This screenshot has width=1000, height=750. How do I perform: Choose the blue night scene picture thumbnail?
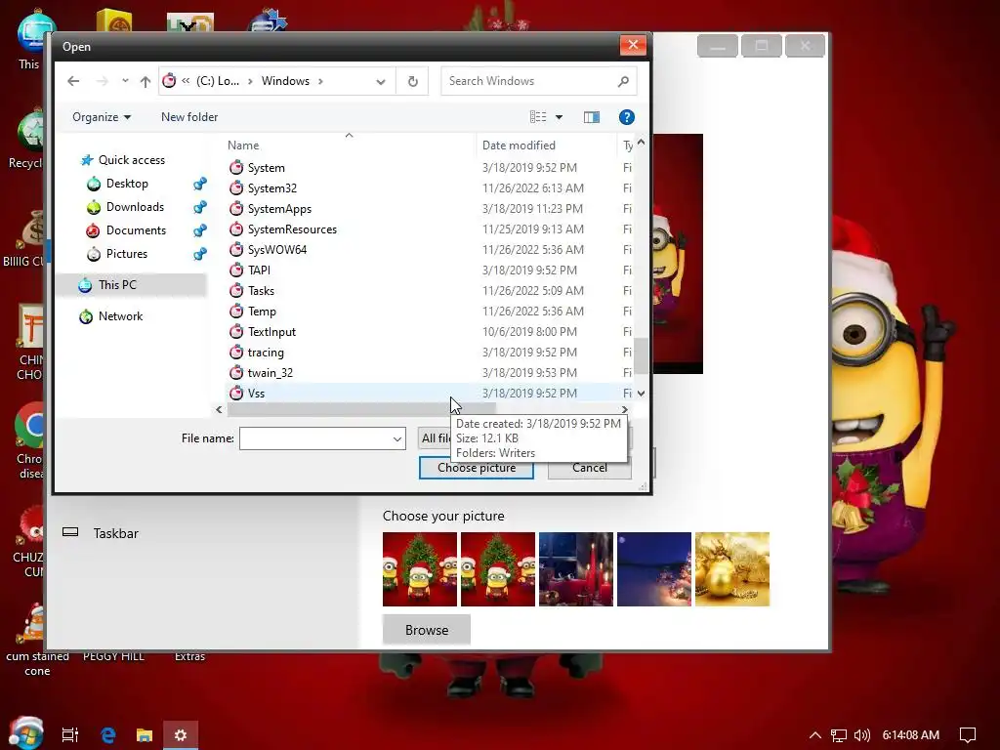click(x=653, y=569)
